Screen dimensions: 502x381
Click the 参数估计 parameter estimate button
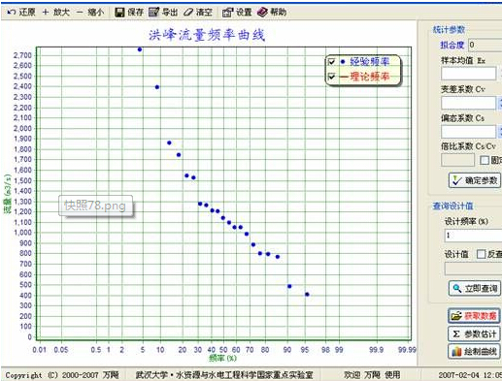[x=474, y=333]
